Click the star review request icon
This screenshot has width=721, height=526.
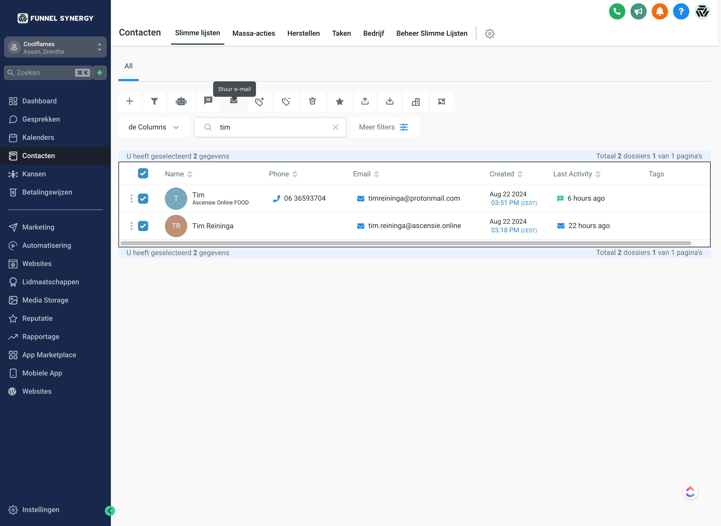[339, 102]
